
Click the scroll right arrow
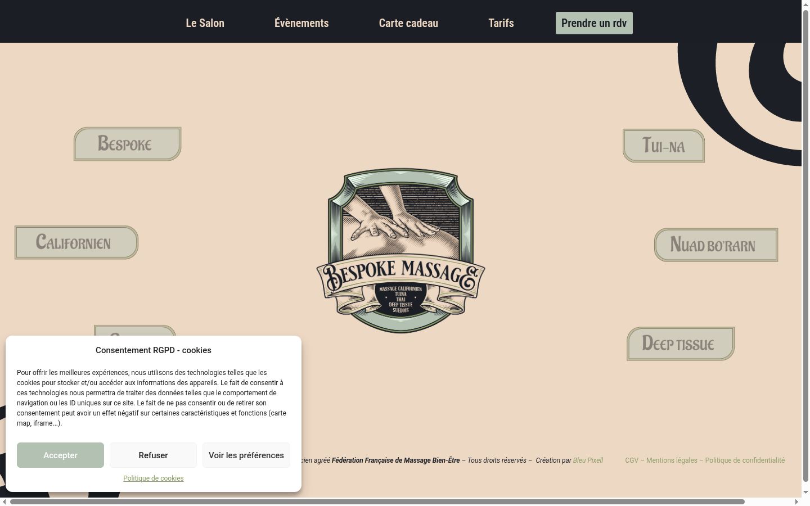796,502
